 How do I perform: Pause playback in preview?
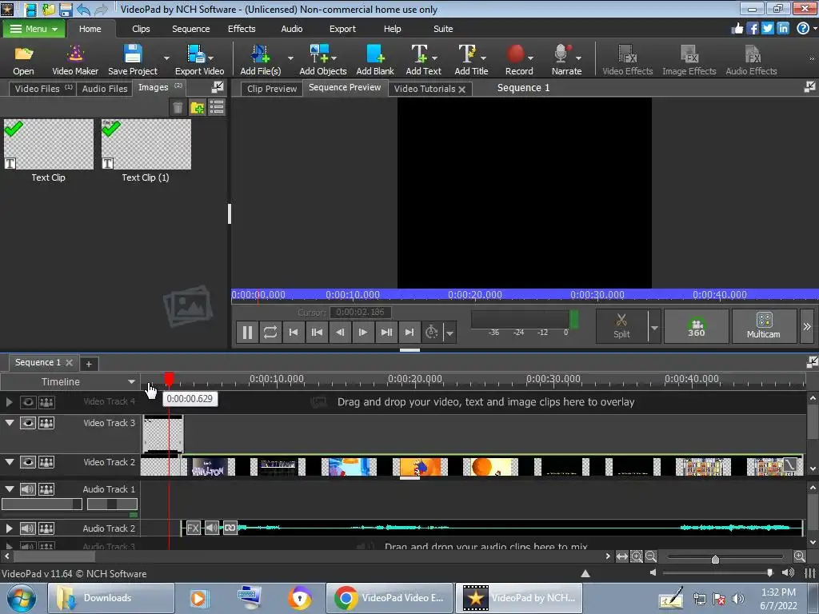click(x=248, y=333)
